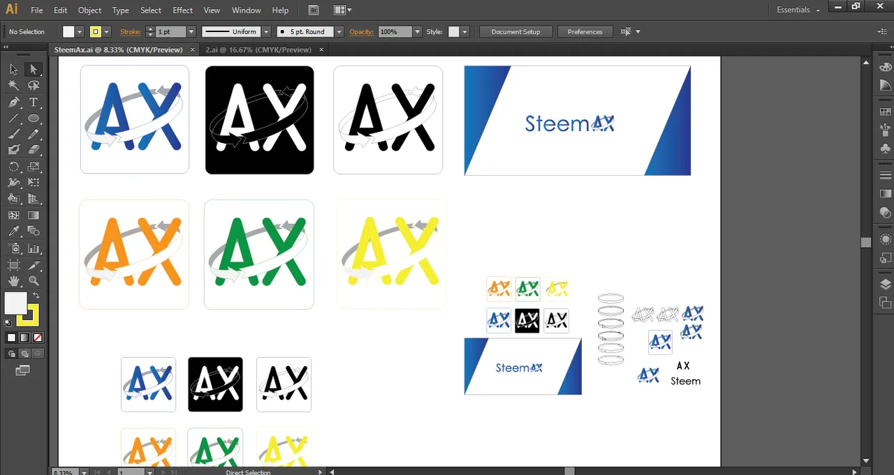Open the opacity percentage dropdown
The height and width of the screenshot is (475, 894).
coord(417,31)
